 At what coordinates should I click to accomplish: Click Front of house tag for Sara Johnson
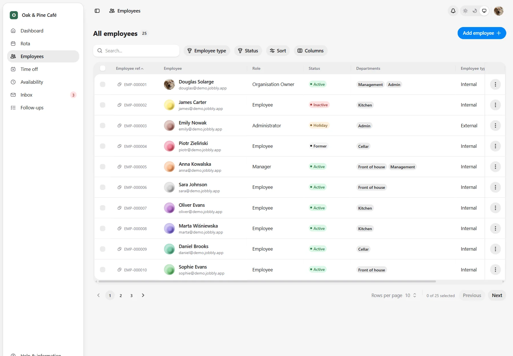pos(372,187)
